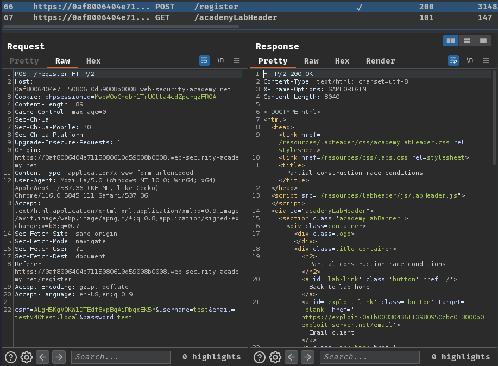The image size is (498, 366).
Task: Switch Request view to Pretty tab
Action: pos(24,61)
